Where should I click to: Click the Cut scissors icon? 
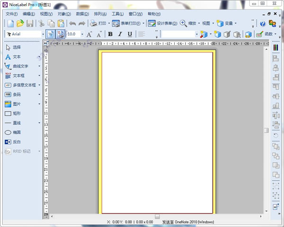click(x=41, y=23)
